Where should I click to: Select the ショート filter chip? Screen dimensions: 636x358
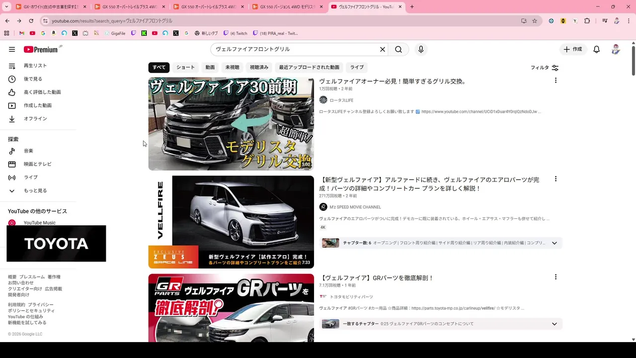point(185,67)
